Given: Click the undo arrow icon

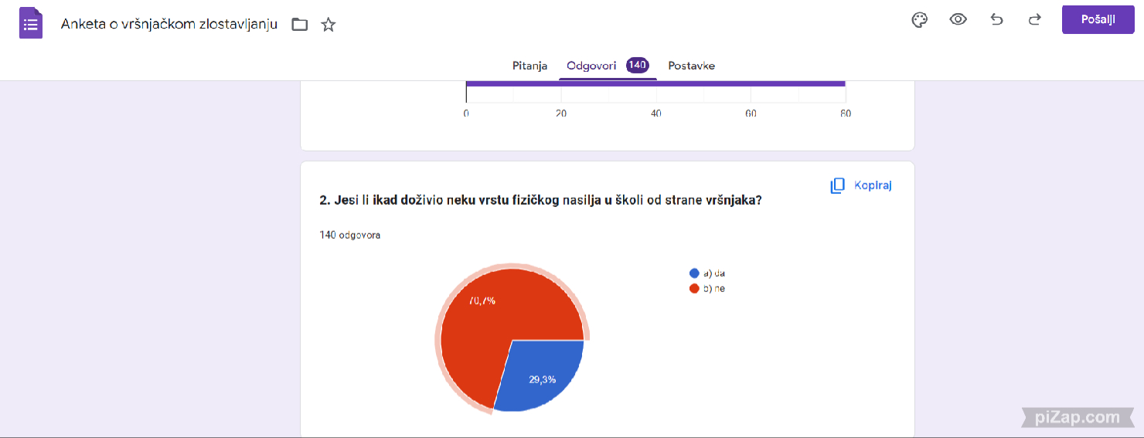Looking at the screenshot, I should coord(997,20).
